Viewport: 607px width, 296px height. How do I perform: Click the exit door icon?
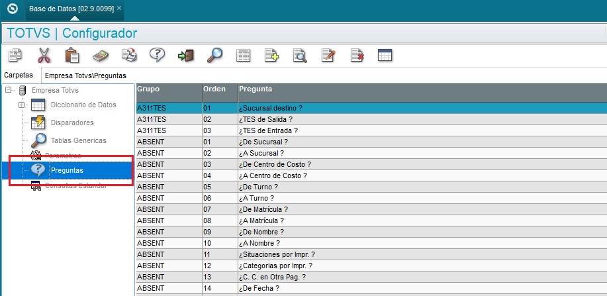pyautogui.click(x=186, y=56)
